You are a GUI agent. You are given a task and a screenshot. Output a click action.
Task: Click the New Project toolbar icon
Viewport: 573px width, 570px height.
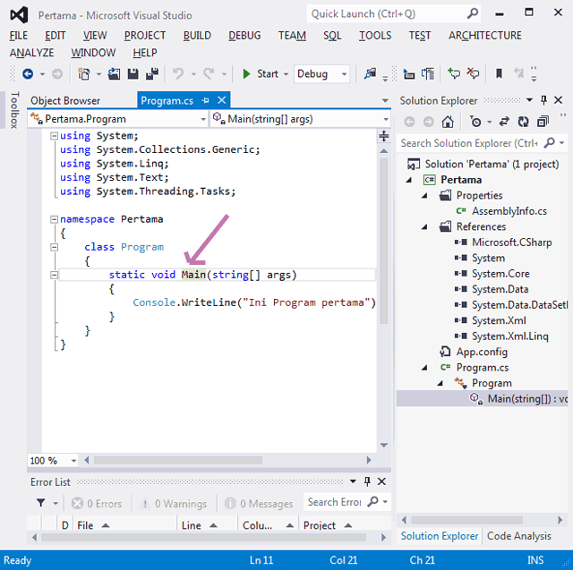coord(83,74)
